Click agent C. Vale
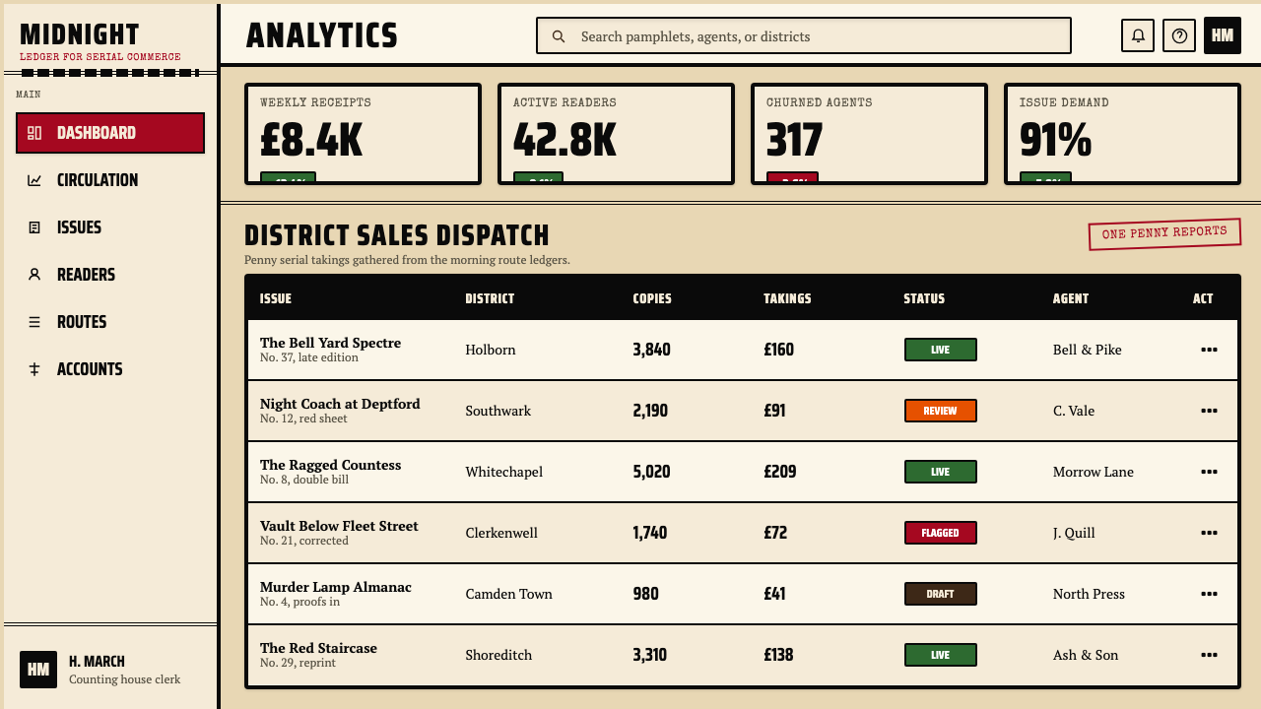This screenshot has width=1261, height=709. [x=1073, y=411]
